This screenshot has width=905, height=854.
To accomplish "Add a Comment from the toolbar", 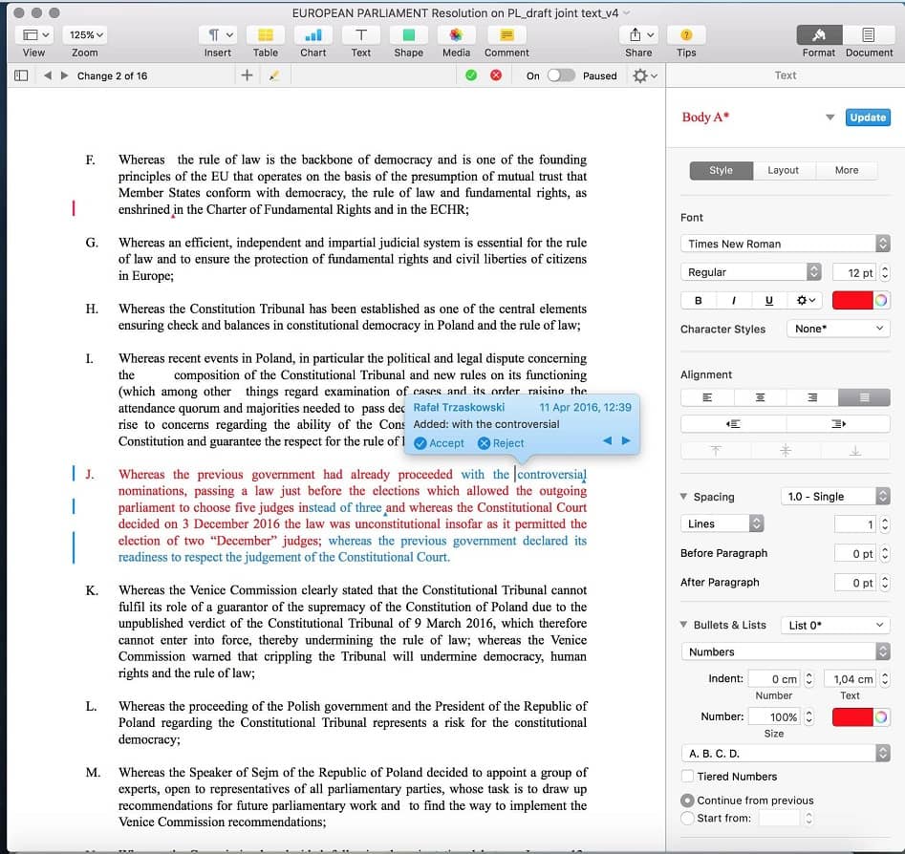I will coord(506,35).
